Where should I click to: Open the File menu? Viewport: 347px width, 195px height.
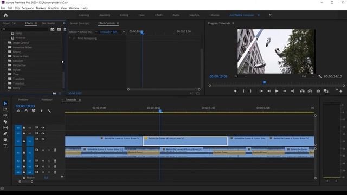pos(3,8)
